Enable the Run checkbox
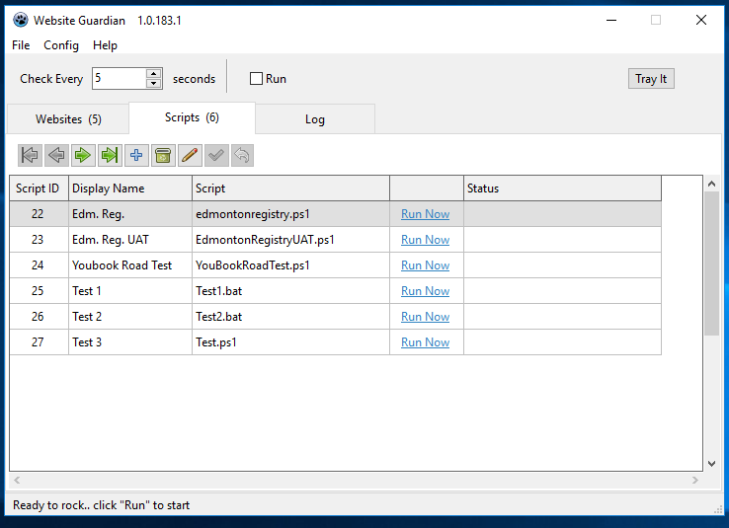 [x=256, y=79]
